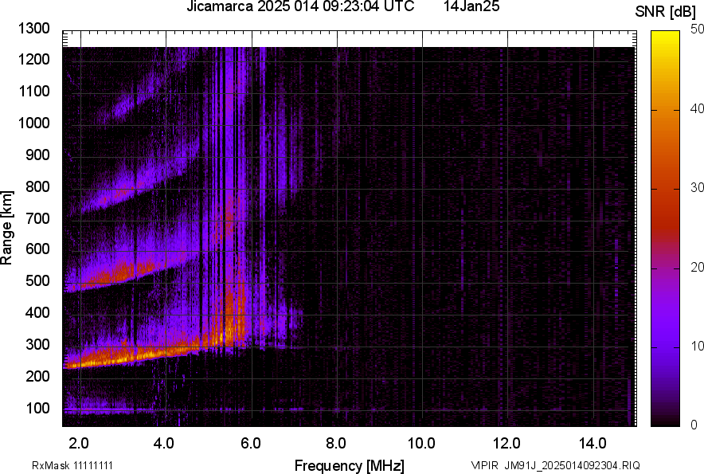704x474 pixels.
Task: Click the 'SNR [dB]' colorbar title
Action: tap(666, 12)
